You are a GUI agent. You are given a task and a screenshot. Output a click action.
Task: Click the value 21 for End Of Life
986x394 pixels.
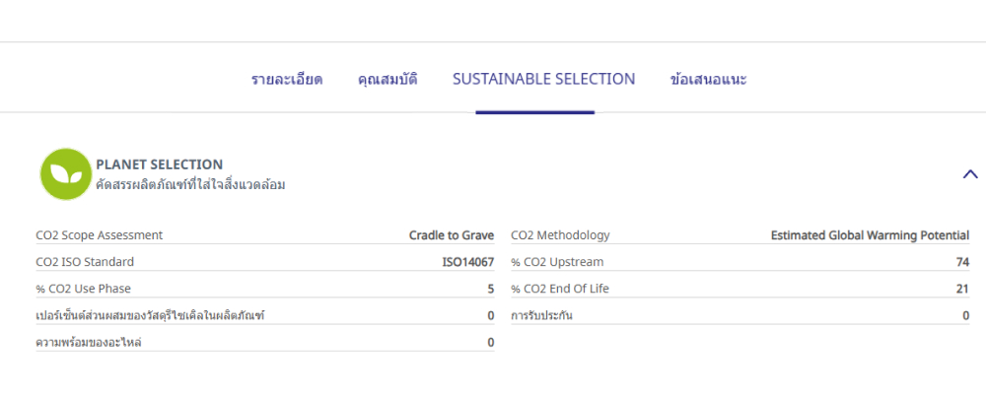[962, 289]
